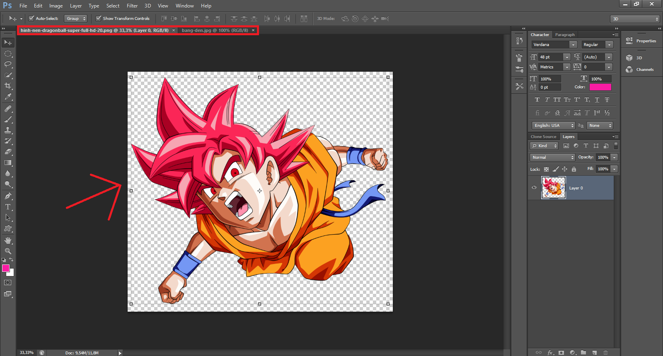The height and width of the screenshot is (356, 663).
Task: Open the Window menu
Action: [x=184, y=6]
